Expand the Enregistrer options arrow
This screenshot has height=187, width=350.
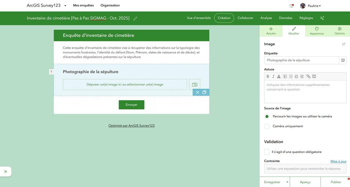click(x=287, y=182)
